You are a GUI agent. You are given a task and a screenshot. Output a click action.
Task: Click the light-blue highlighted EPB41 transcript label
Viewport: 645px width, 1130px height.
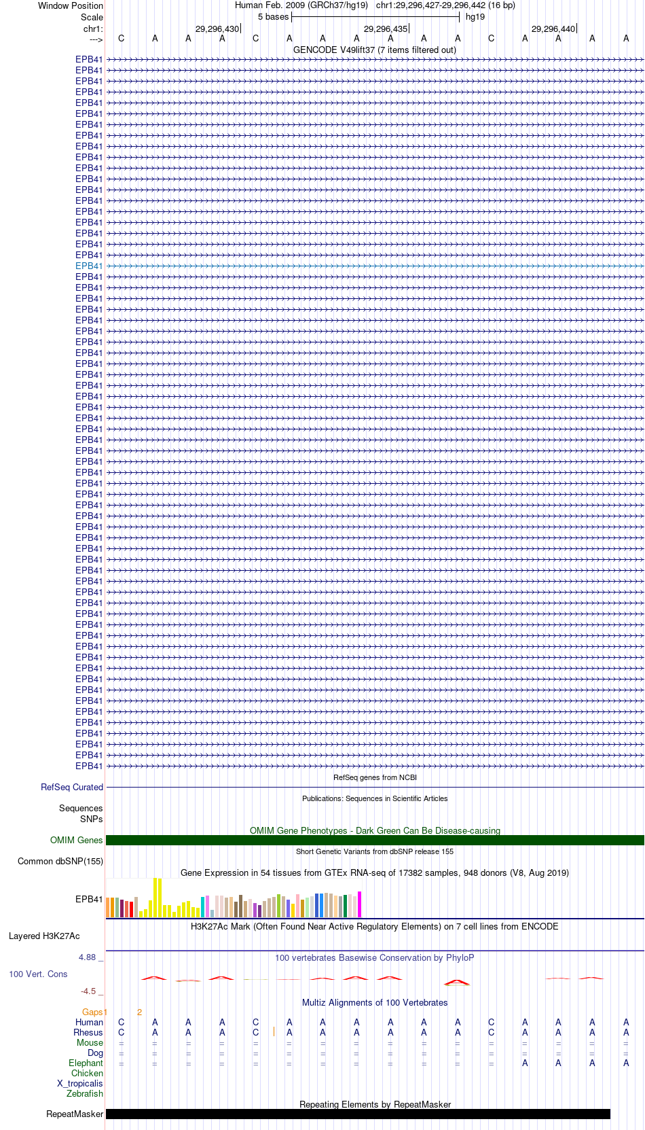click(89, 266)
